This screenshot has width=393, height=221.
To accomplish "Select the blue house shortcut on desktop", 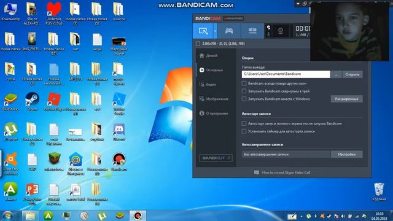I will click(x=76, y=164).
